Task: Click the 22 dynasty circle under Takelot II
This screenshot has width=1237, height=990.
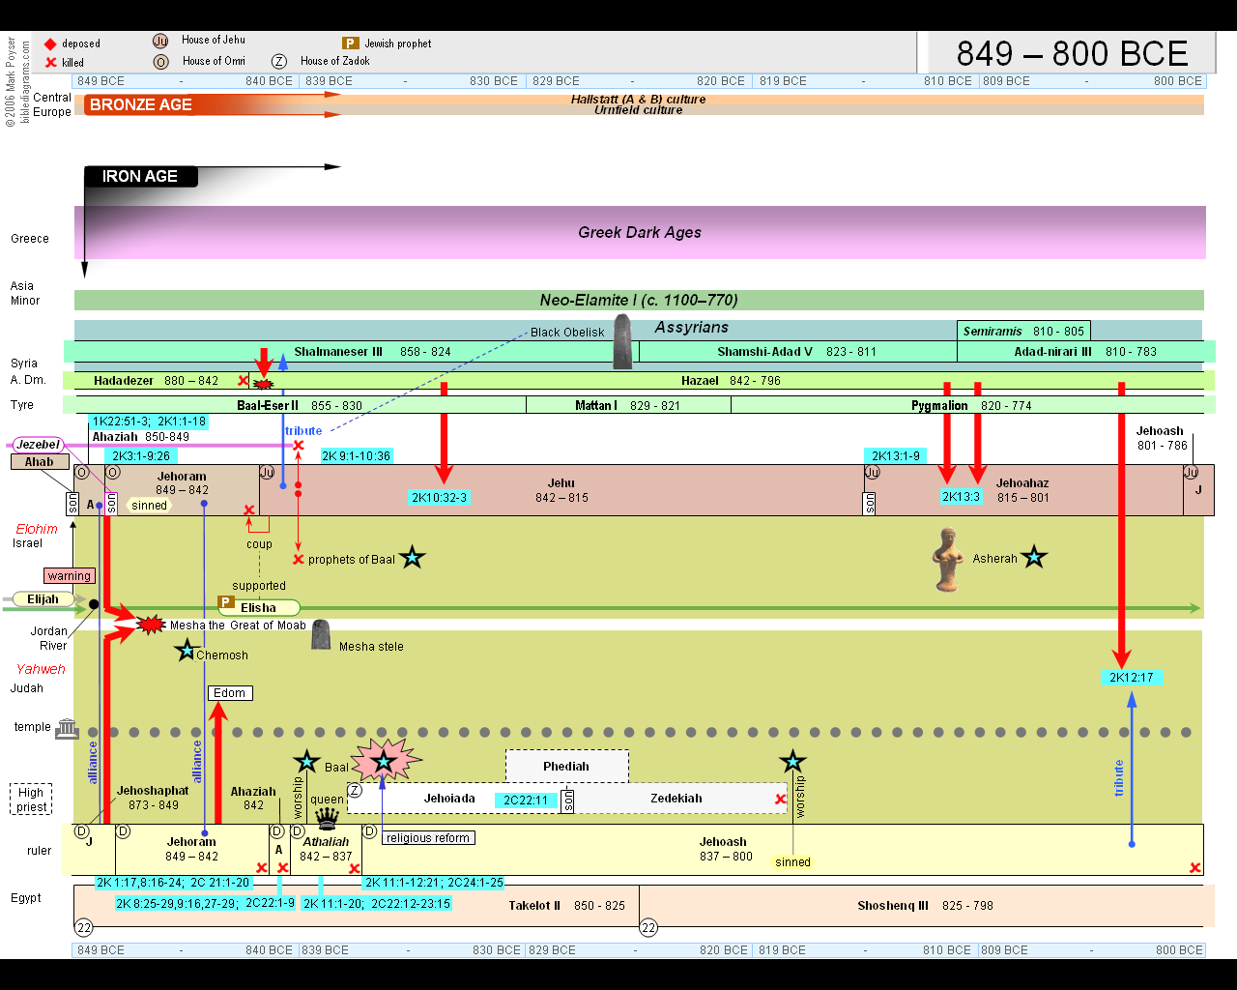Action: pos(84,928)
